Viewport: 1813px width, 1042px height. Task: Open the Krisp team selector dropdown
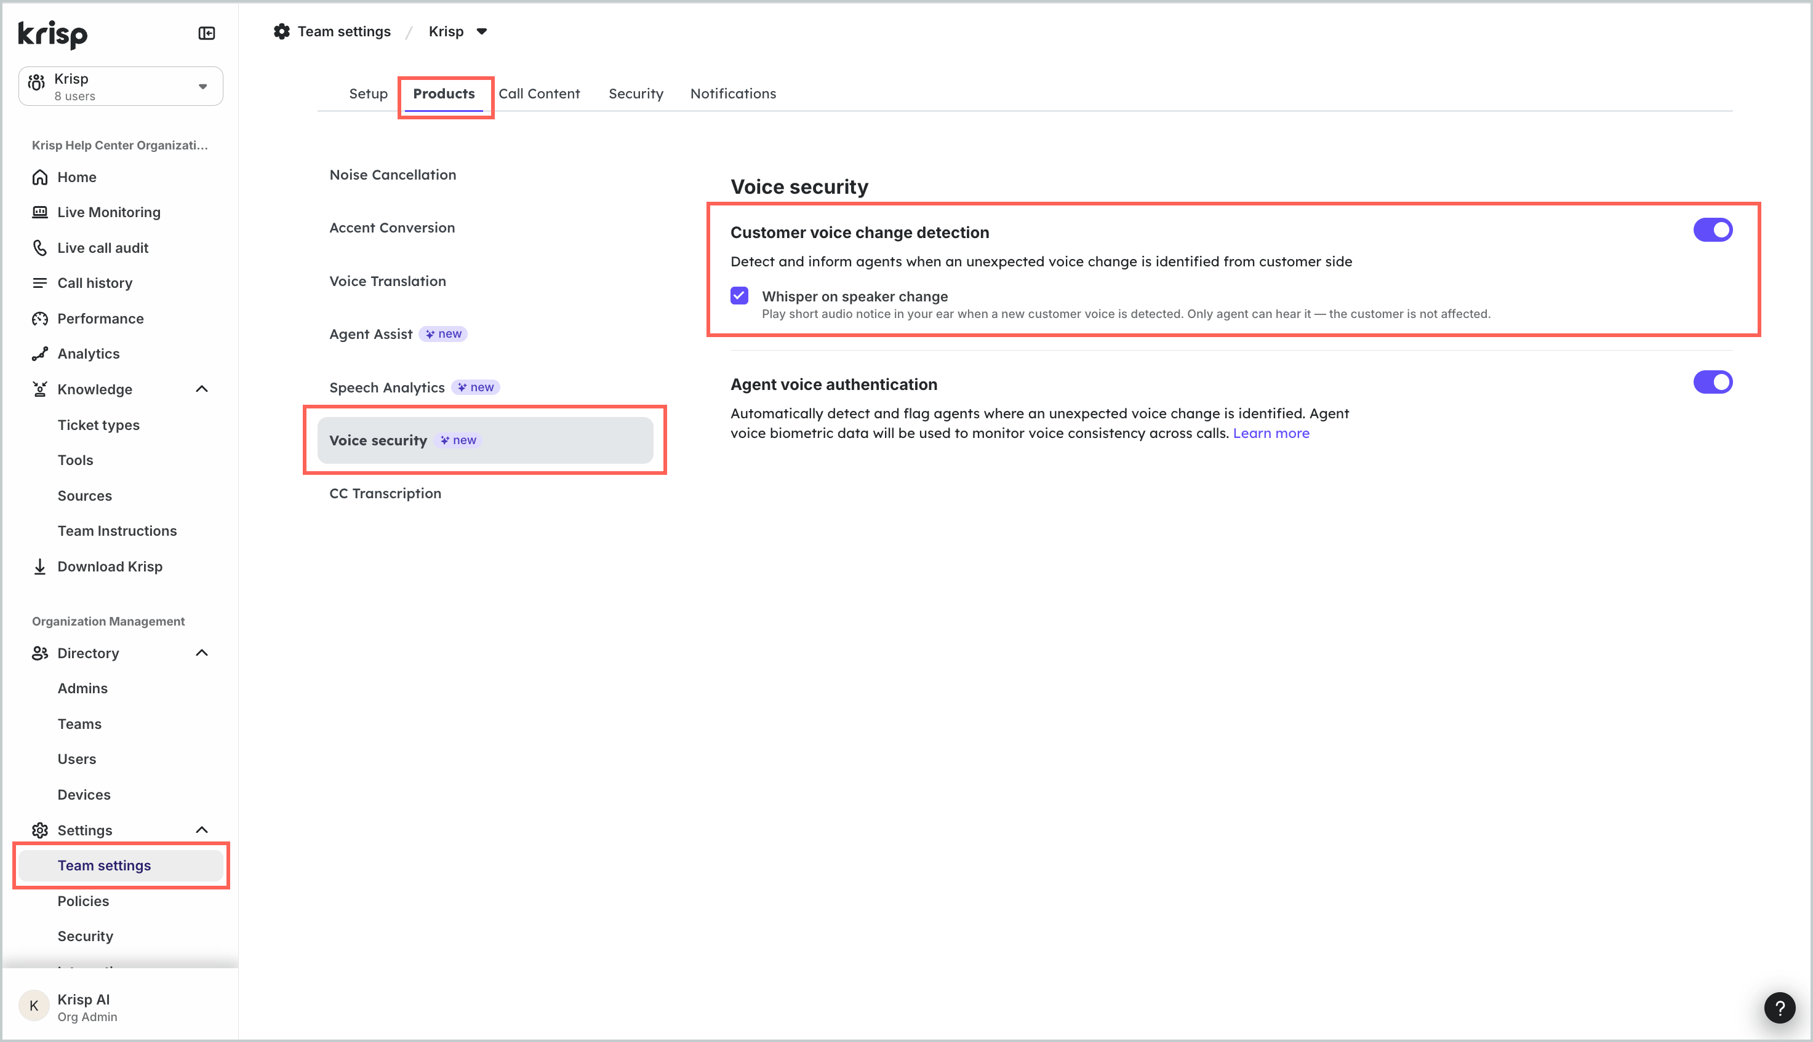pos(121,87)
